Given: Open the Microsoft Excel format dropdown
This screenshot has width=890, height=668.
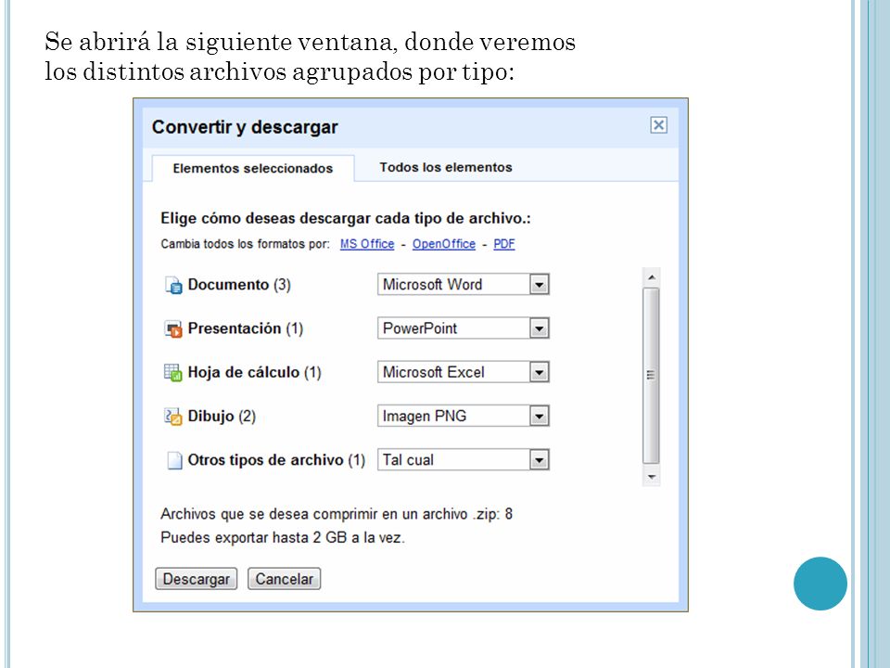Looking at the screenshot, I should 464,372.
